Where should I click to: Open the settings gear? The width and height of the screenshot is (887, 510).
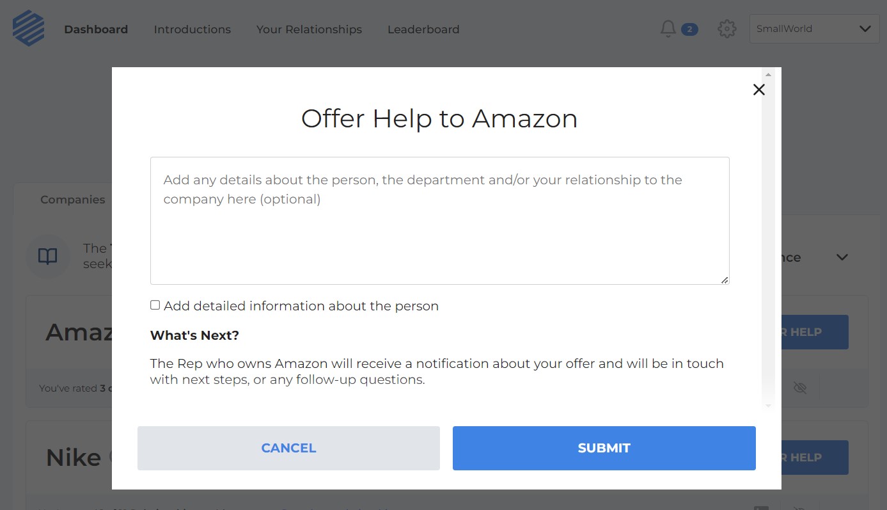[727, 29]
